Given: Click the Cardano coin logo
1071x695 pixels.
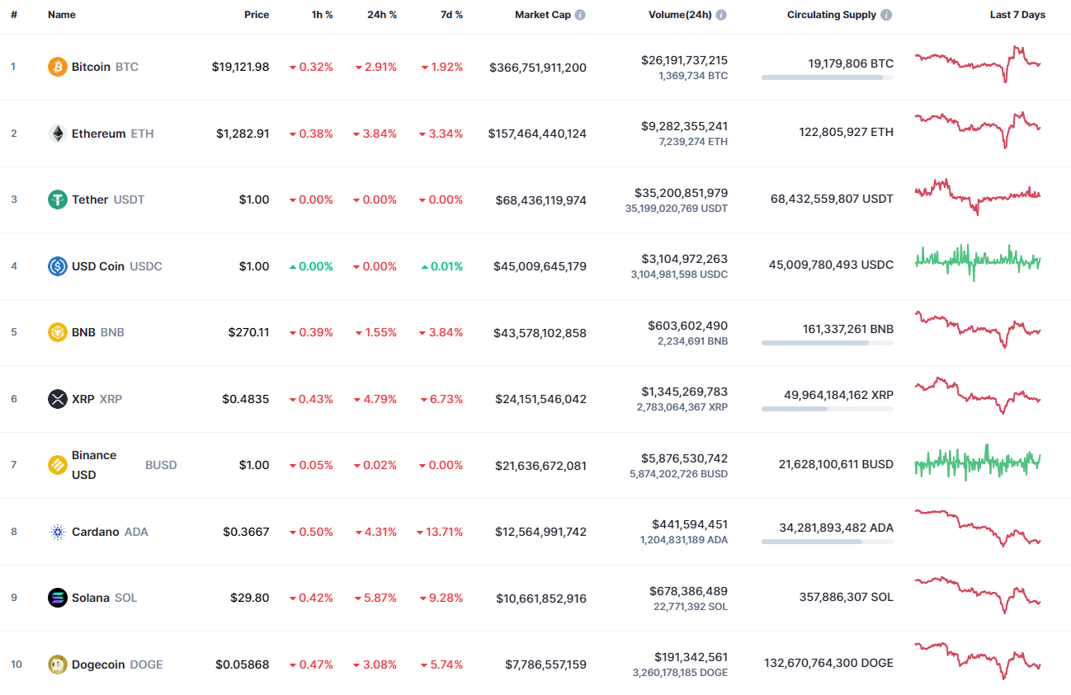Looking at the screenshot, I should pyautogui.click(x=57, y=531).
